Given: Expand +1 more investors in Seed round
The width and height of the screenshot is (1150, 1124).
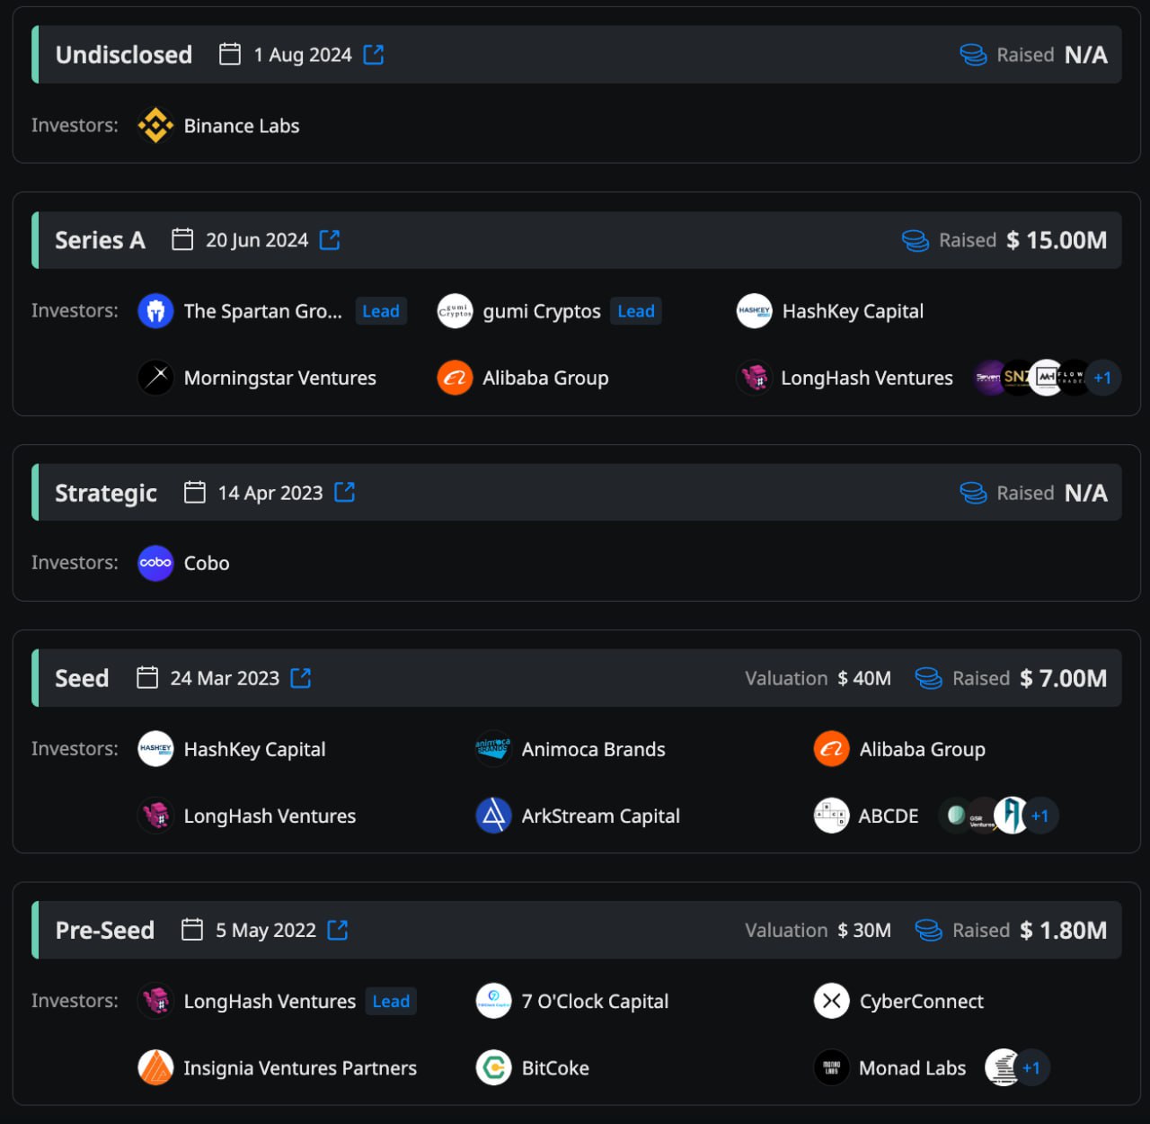Looking at the screenshot, I should 1040,816.
